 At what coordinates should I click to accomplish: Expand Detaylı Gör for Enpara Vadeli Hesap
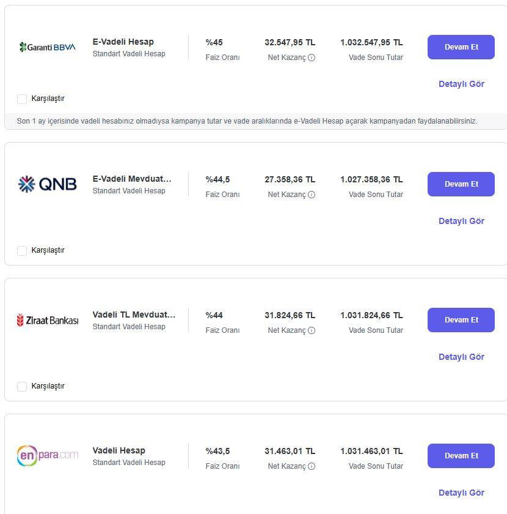coord(461,493)
